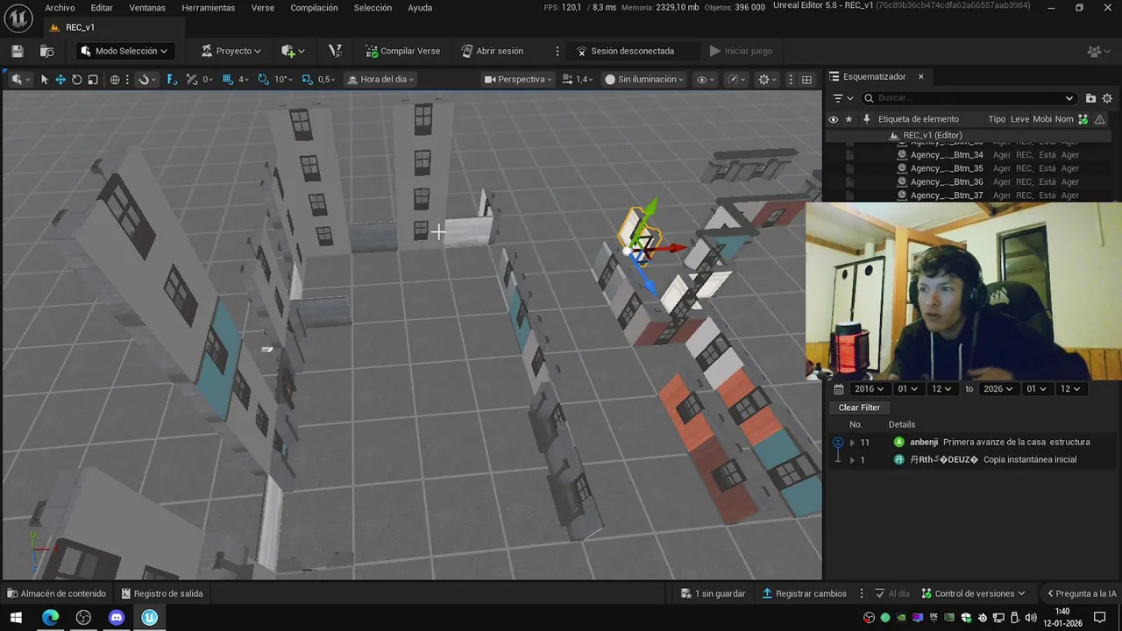Open Hora del día dropdown

380,80
